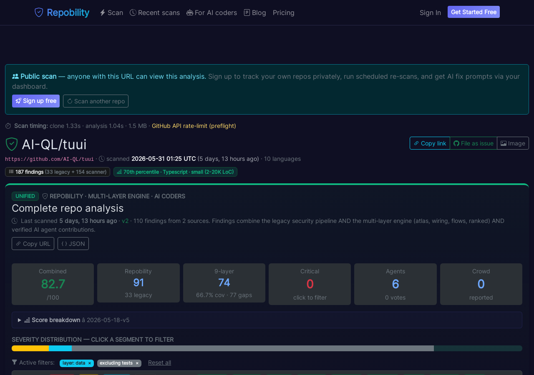Click the shield icon beside REPOBILITY heading
The image size is (534, 375).
(x=45, y=196)
